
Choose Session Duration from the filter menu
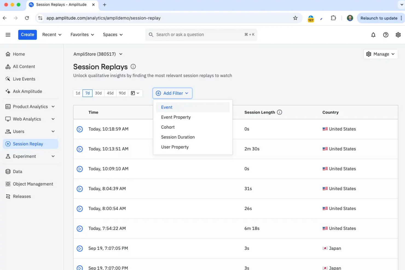click(193, 137)
